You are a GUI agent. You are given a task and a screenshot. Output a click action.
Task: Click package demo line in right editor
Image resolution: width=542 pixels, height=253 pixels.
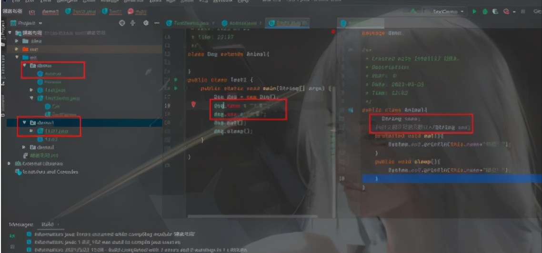(382, 33)
